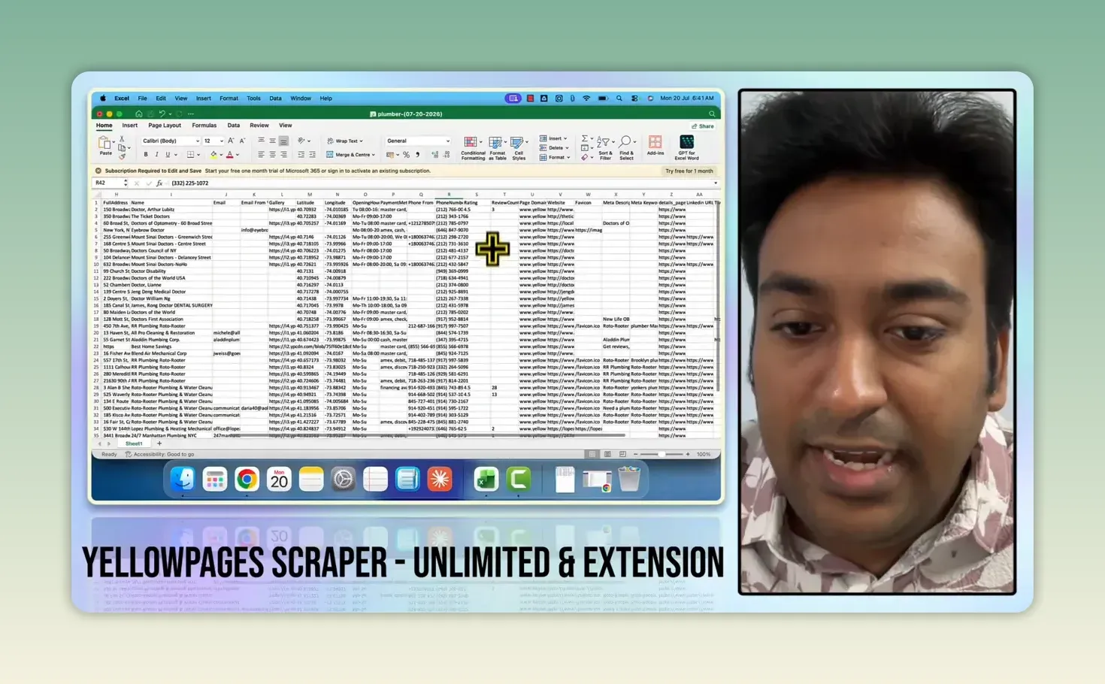Open the Review ribbon tab
Viewport: 1105px width, 684px height.
259,126
